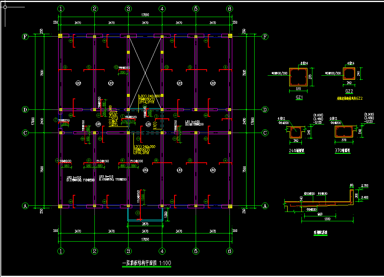Screen dimensions: 384x277
Task: Click bottom grid bubble 6
Action: coord(229,251)
